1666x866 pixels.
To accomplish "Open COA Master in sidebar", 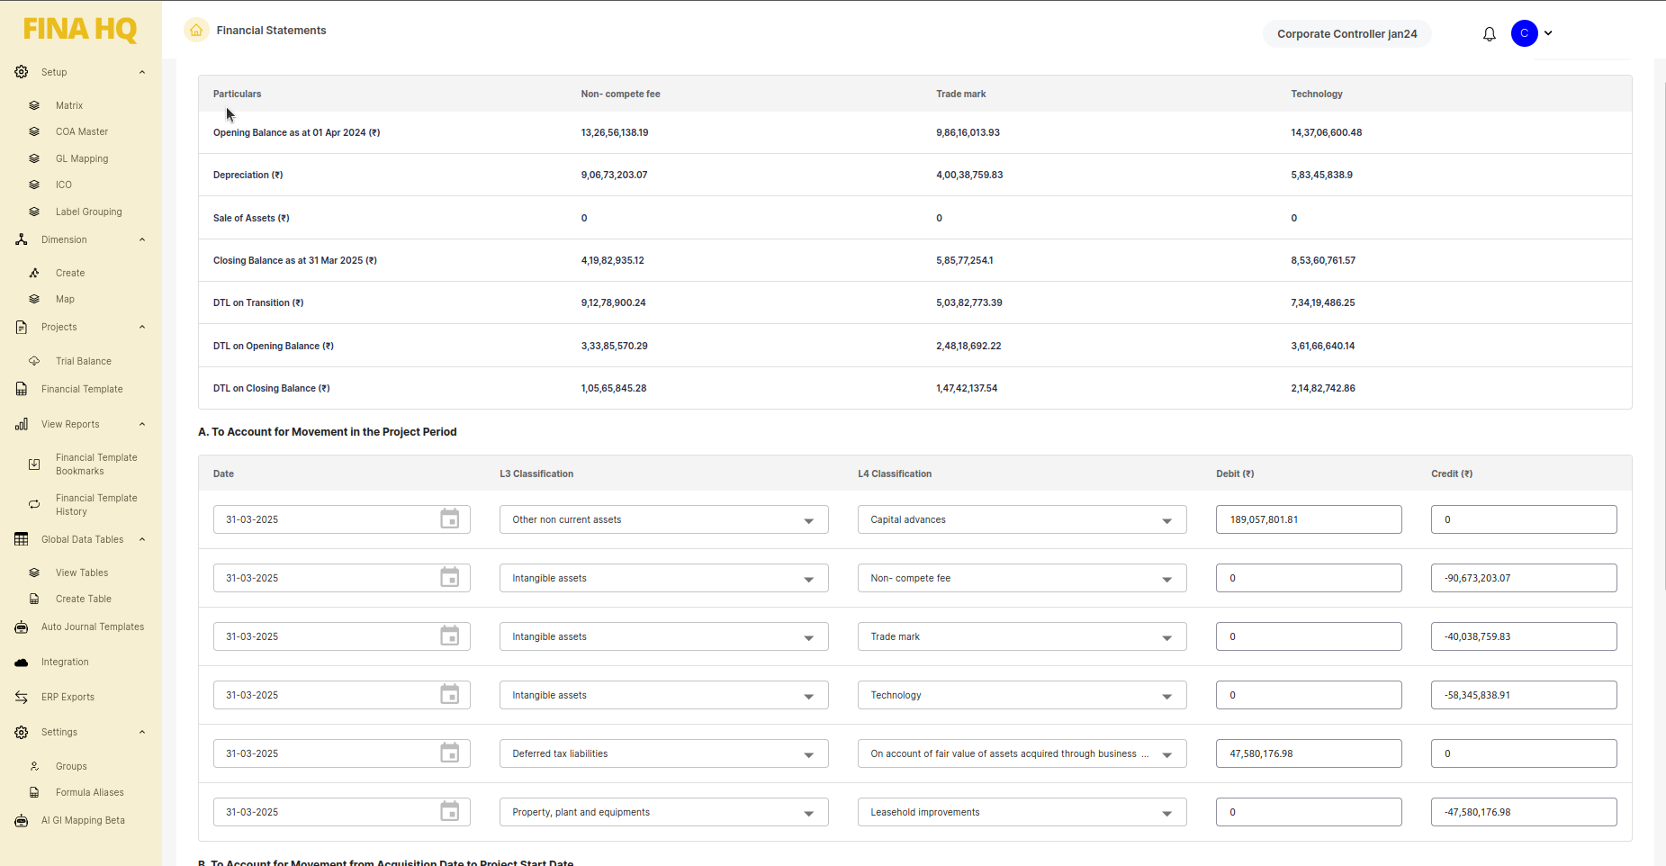I will (x=81, y=131).
